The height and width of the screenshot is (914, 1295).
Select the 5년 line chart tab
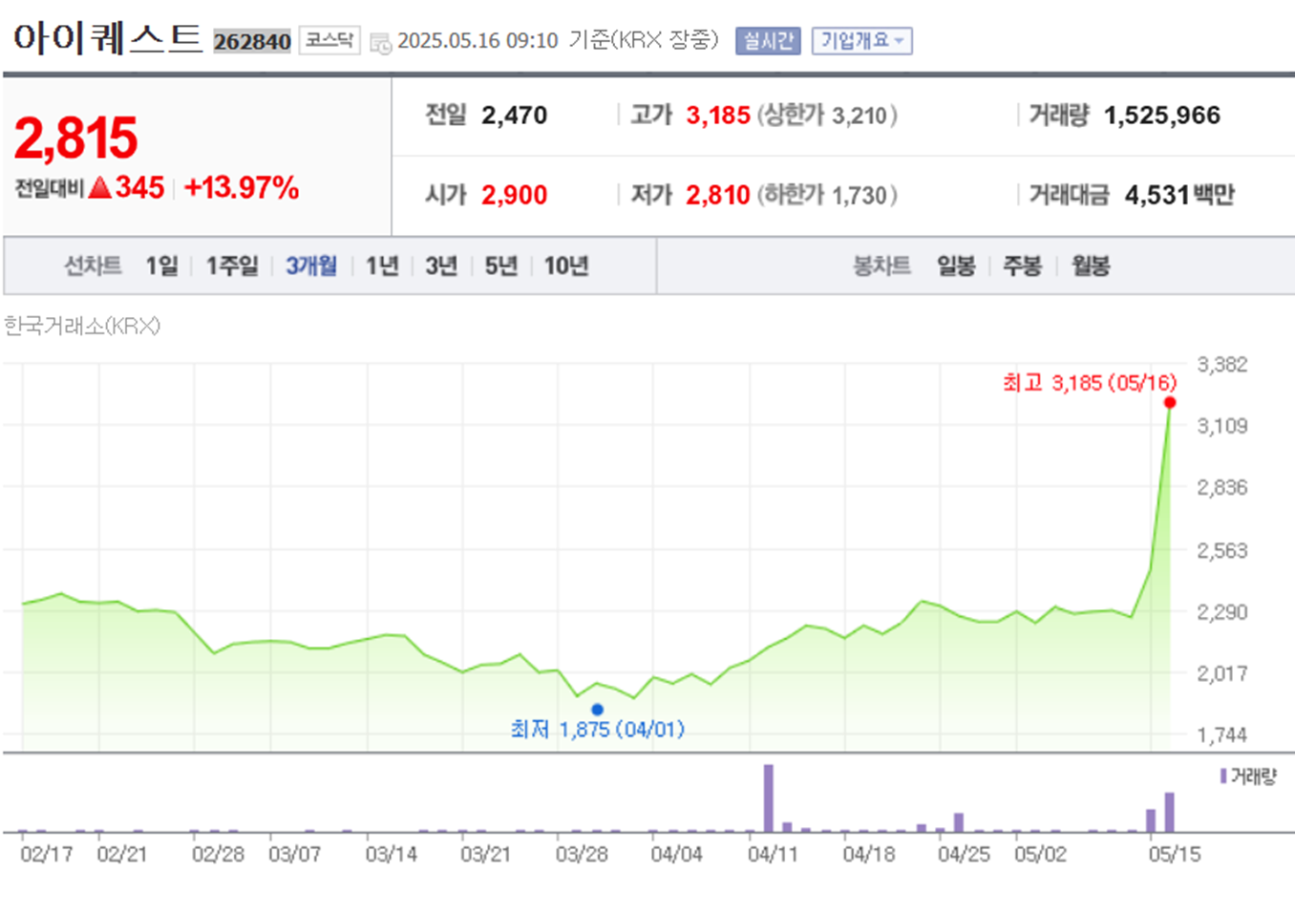pyautogui.click(x=500, y=266)
